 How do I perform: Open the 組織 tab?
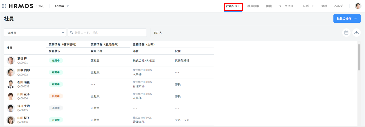coord(269,6)
